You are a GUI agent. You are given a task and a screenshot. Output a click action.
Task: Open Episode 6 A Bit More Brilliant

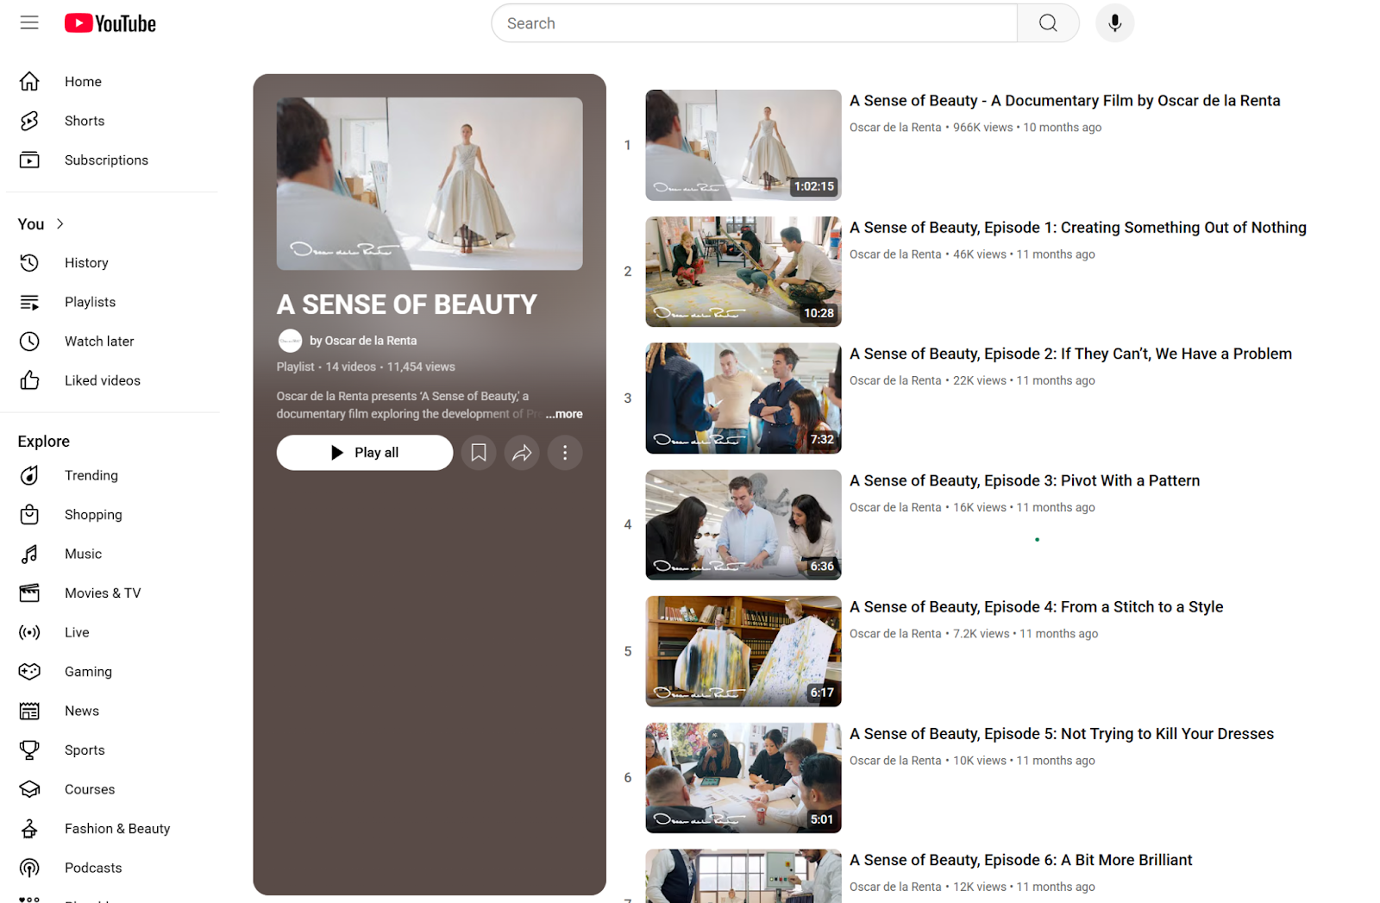(1020, 860)
